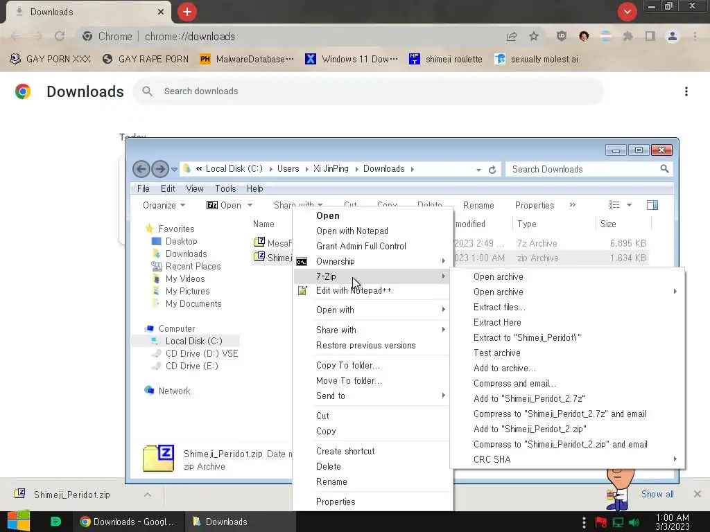Expand the Ownership submenu
Screen dimensions: 710x532
point(373,261)
